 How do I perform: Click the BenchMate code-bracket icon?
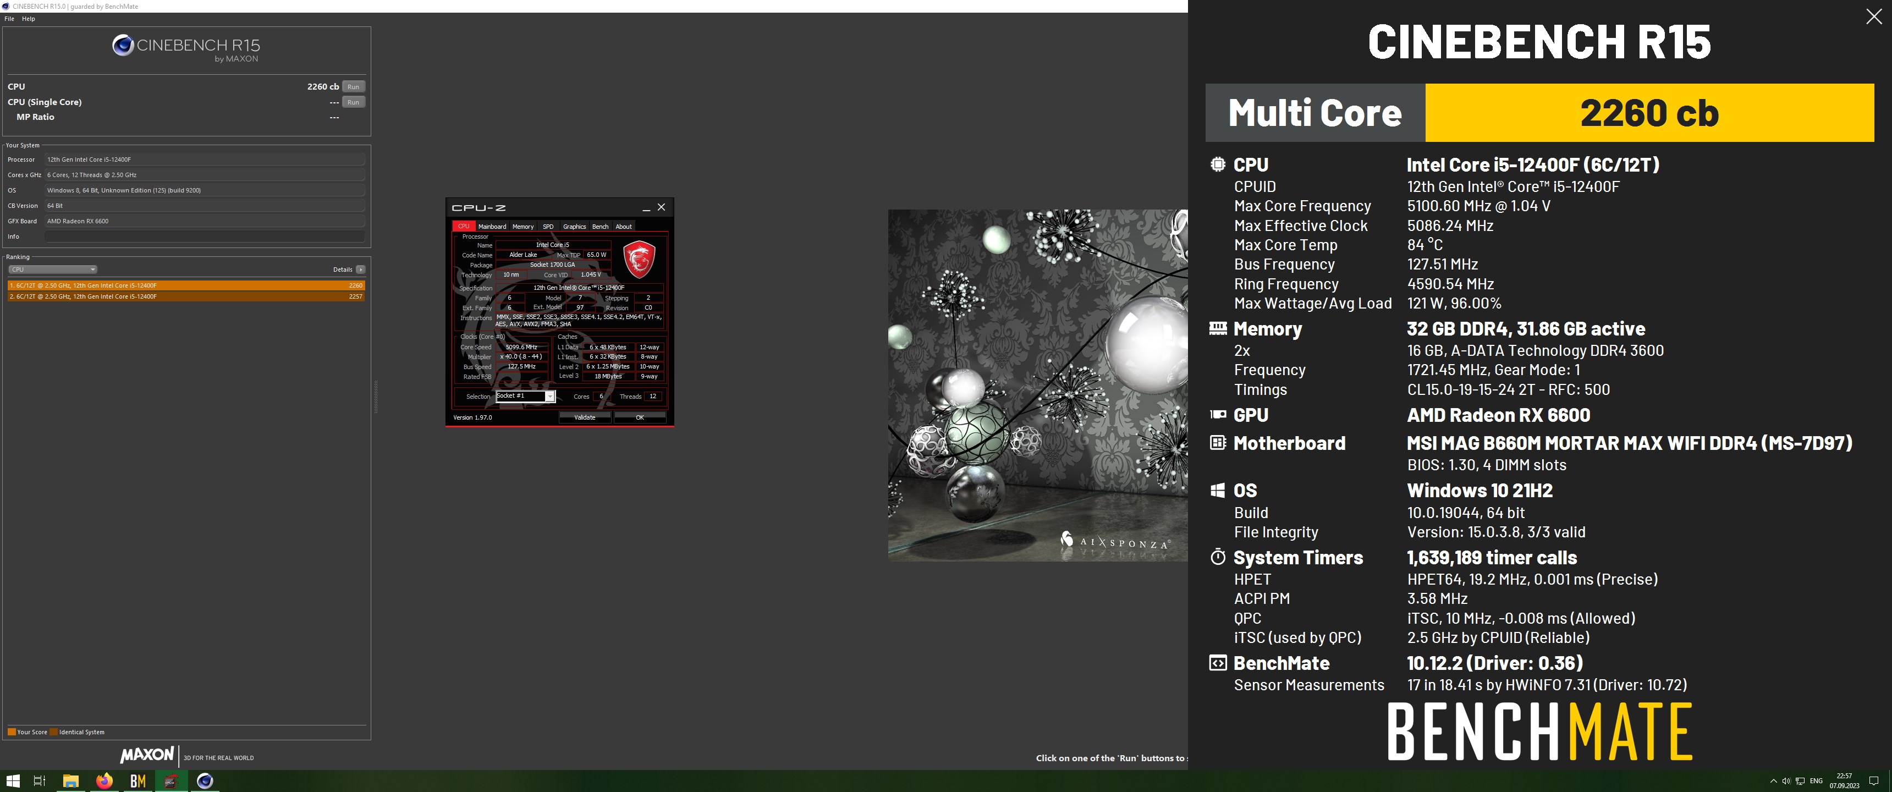(x=1218, y=663)
